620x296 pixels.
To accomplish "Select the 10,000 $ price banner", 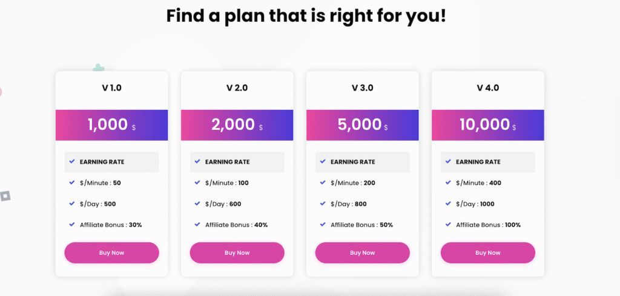I will (x=487, y=125).
